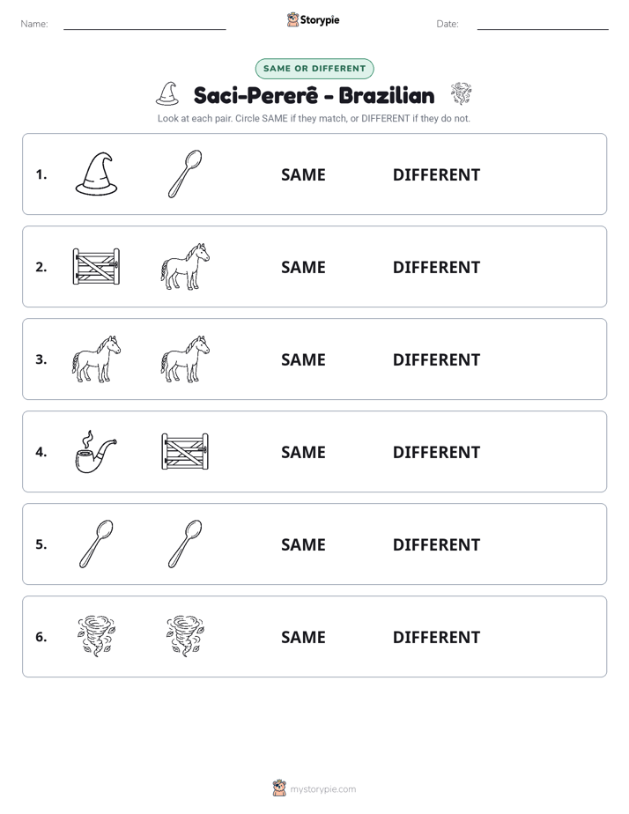Select the smoking pipe icon in row 4
Screen dimensions: 629x814
tap(97, 451)
